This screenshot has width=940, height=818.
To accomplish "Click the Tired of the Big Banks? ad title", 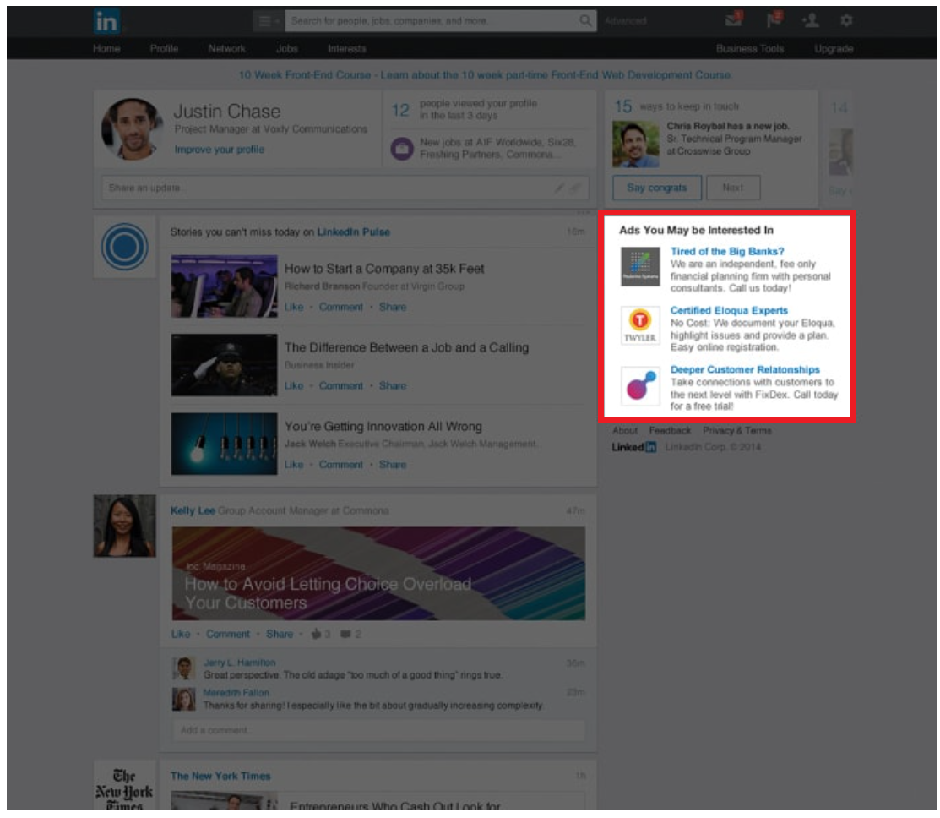I will [726, 251].
